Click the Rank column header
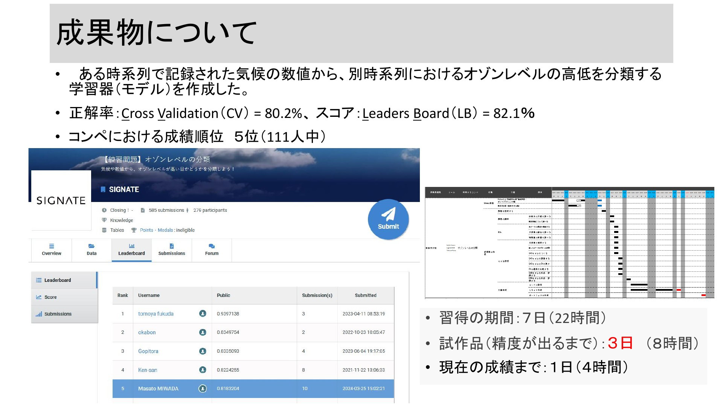The height and width of the screenshot is (407, 723). 122,295
